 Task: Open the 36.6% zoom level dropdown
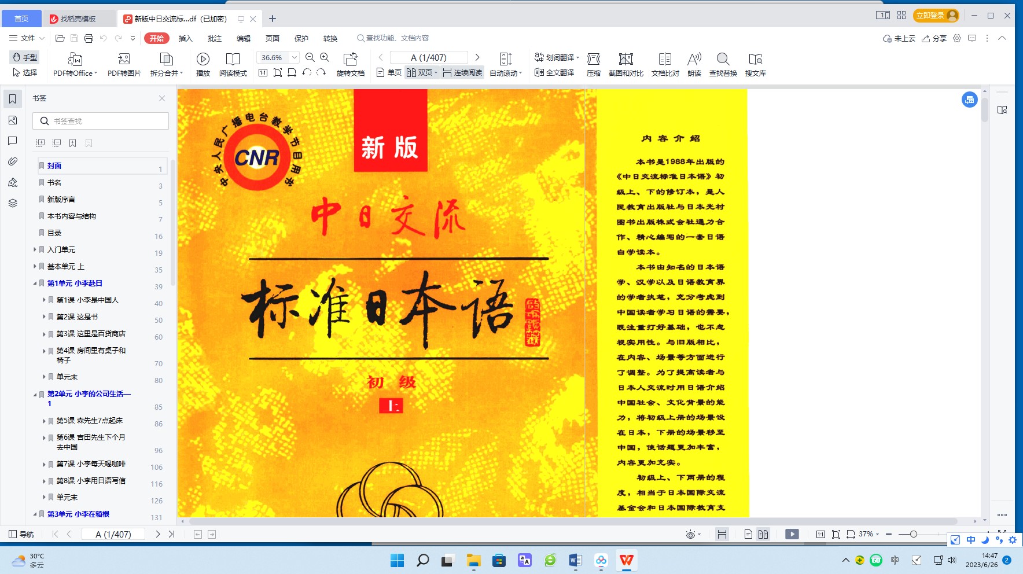[x=294, y=57]
